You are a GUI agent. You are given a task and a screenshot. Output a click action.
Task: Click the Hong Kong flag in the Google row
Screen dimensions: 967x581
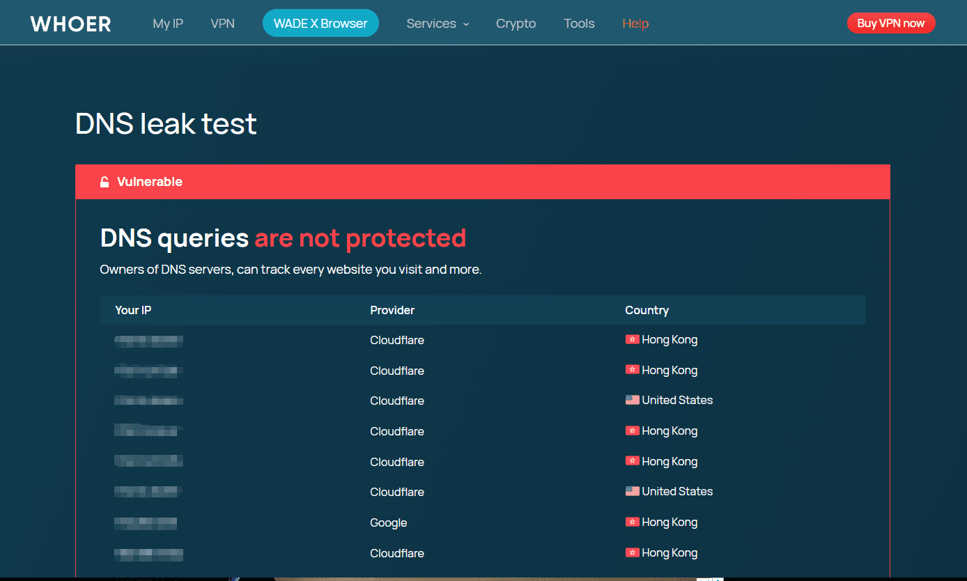[632, 522]
